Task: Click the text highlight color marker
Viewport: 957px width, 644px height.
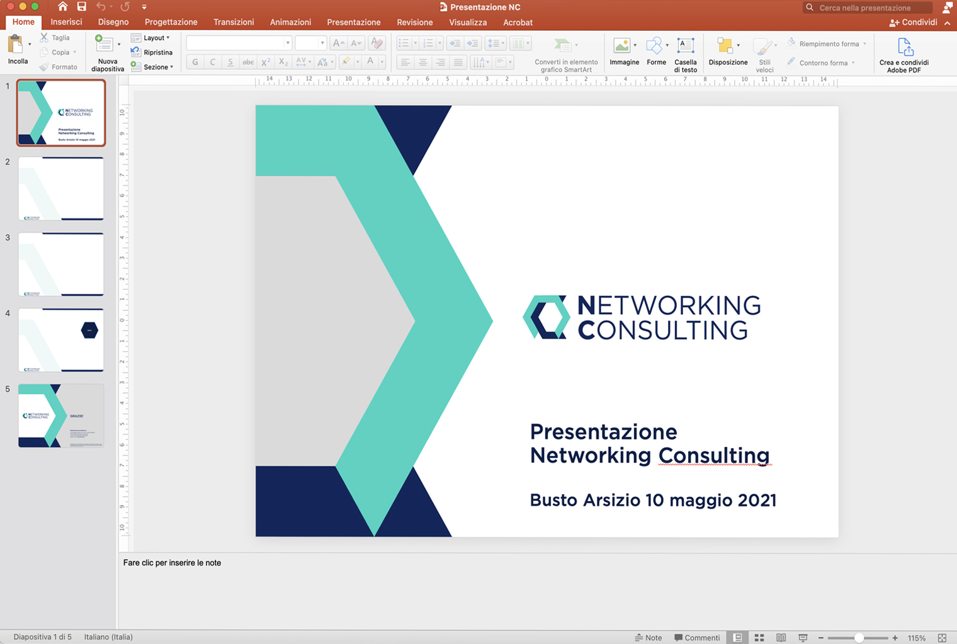Action: [x=346, y=62]
